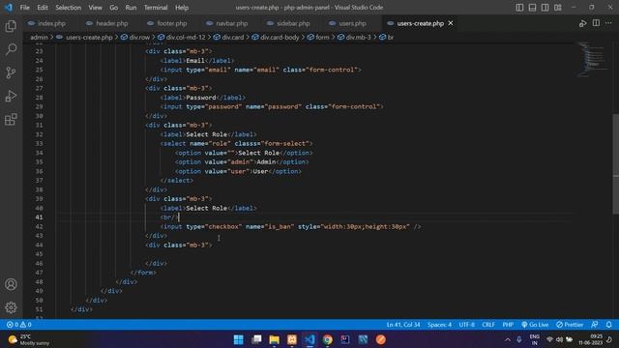The image size is (619, 348).
Task: Click weather widget in taskbar
Action: click(29, 339)
